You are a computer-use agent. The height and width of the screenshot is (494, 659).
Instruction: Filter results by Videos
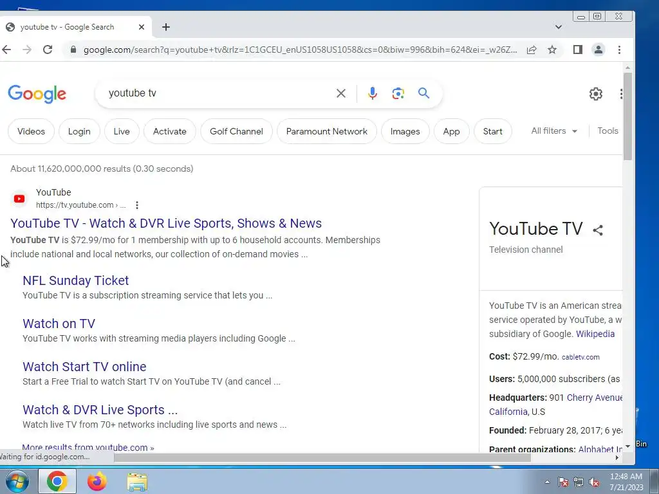pyautogui.click(x=31, y=131)
